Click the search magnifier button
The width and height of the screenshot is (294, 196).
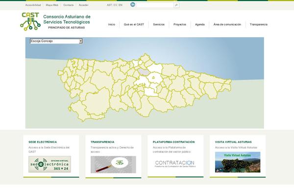pyautogui.click(x=176, y=5)
